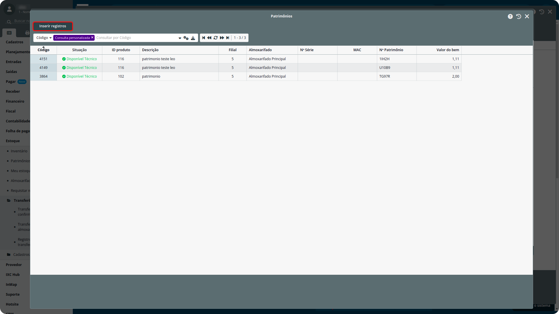The width and height of the screenshot is (559, 314).
Task: Click the value 2,00 cell
Action: pos(439,76)
